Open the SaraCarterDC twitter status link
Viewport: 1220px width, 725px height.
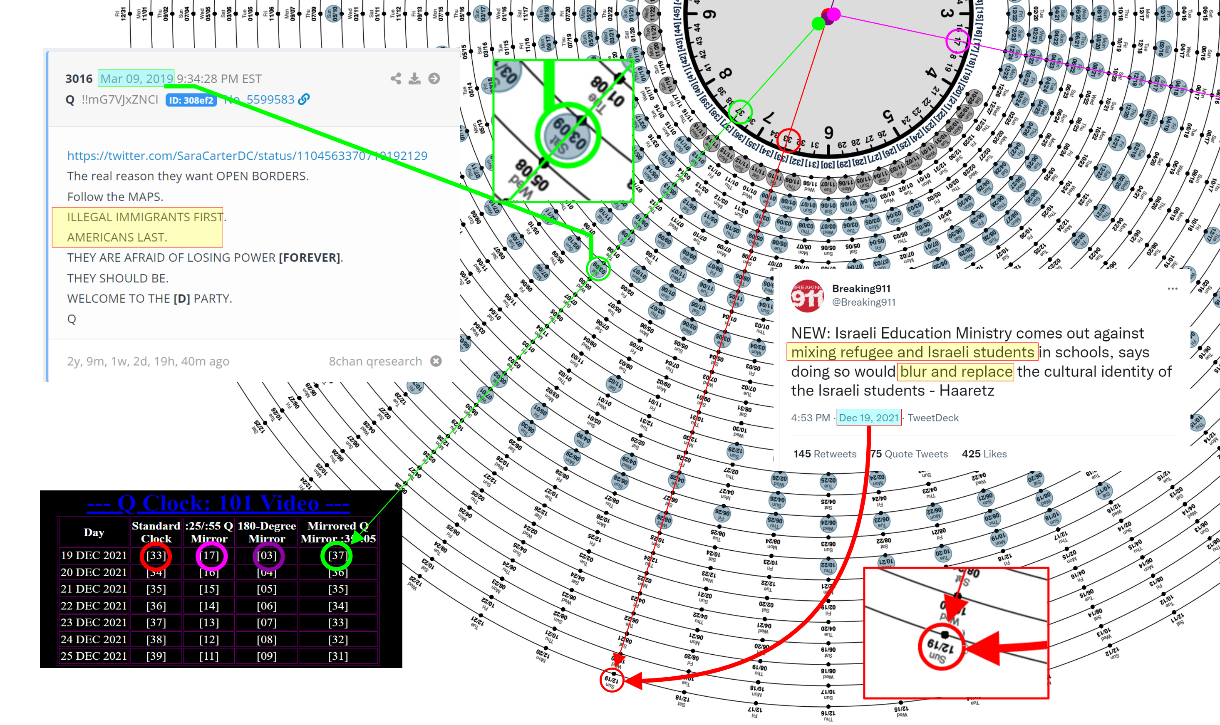point(247,156)
